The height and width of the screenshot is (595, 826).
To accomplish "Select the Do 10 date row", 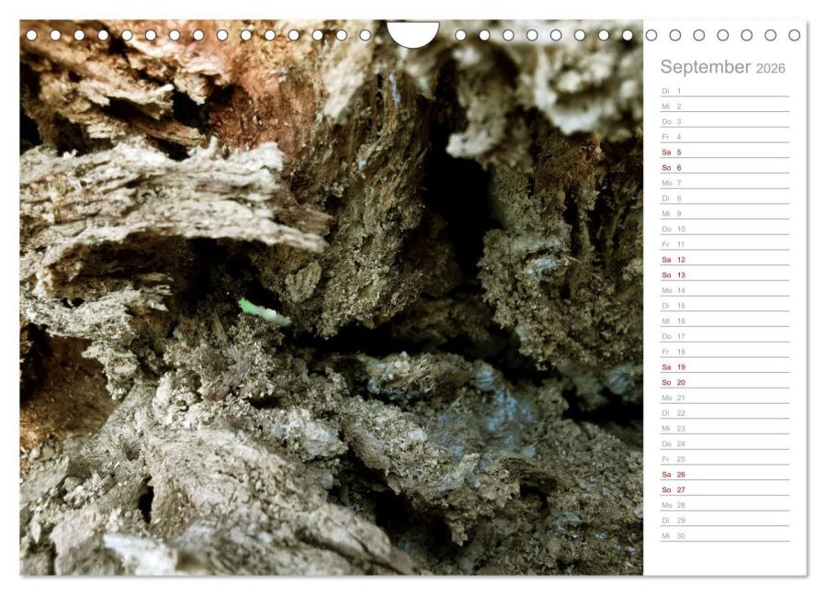I will coord(725,229).
